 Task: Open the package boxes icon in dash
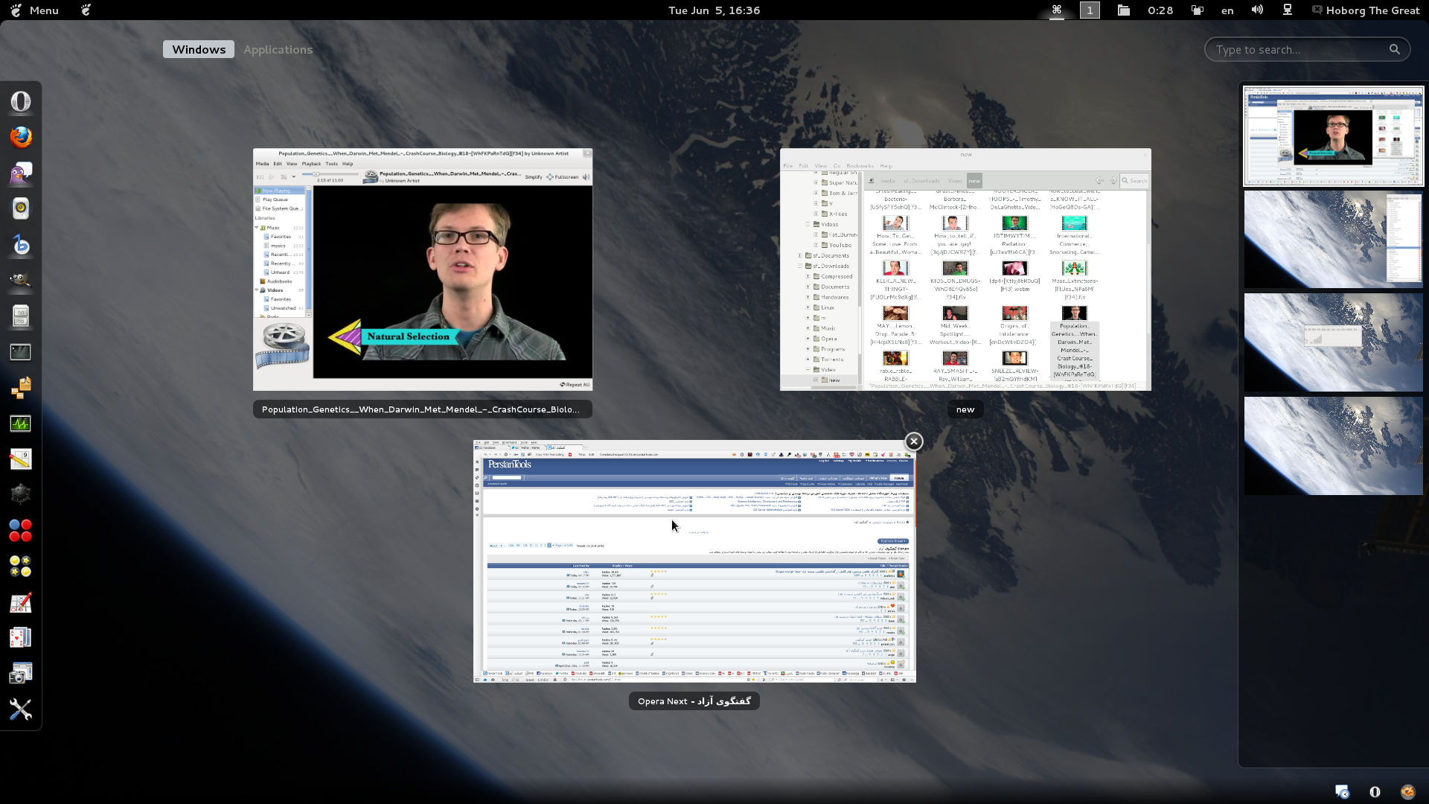(21, 388)
